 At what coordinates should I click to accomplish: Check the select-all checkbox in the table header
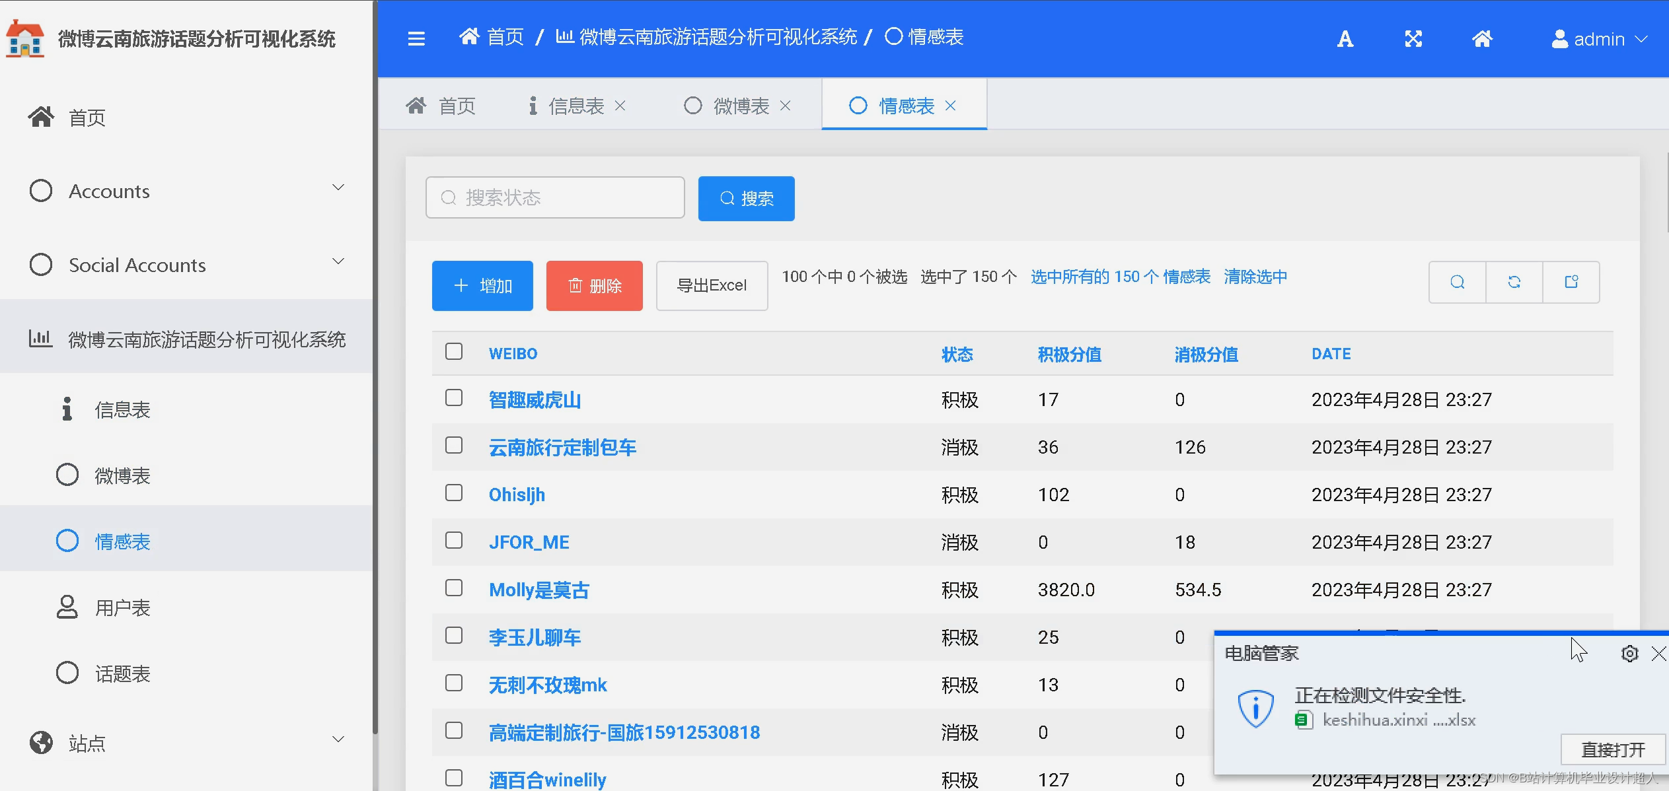pyautogui.click(x=454, y=352)
